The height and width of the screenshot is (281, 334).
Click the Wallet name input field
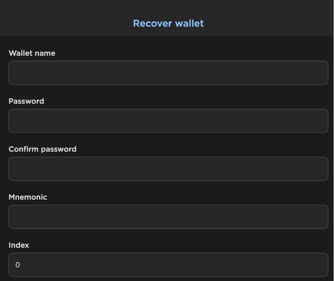click(x=168, y=73)
